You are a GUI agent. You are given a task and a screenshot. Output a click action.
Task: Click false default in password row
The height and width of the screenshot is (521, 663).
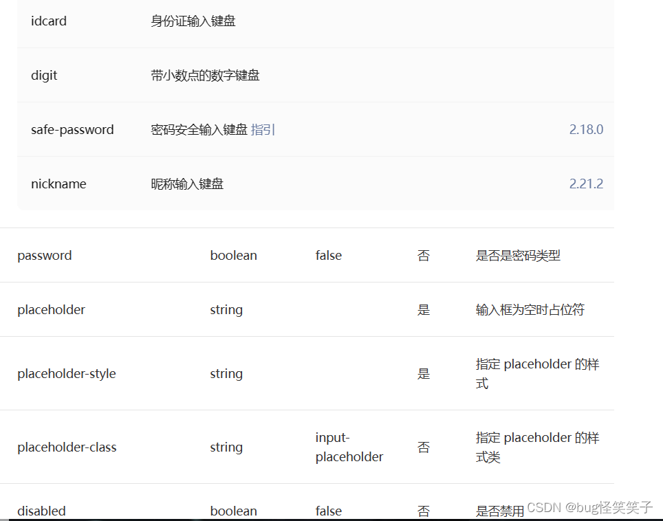tap(329, 255)
